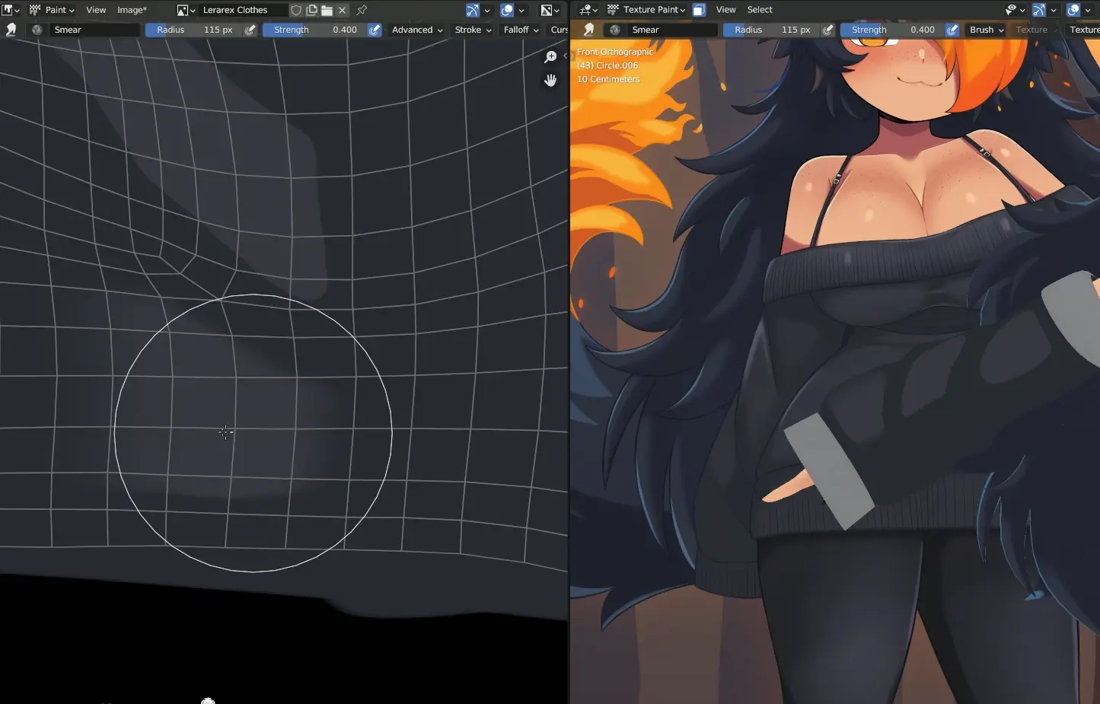The width and height of the screenshot is (1100, 704).
Task: Click the pan hand icon in image editor
Action: [x=550, y=80]
